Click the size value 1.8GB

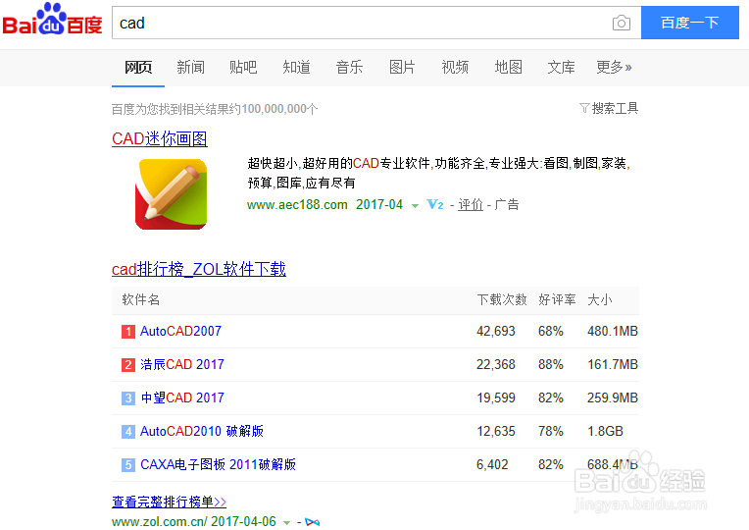(605, 431)
